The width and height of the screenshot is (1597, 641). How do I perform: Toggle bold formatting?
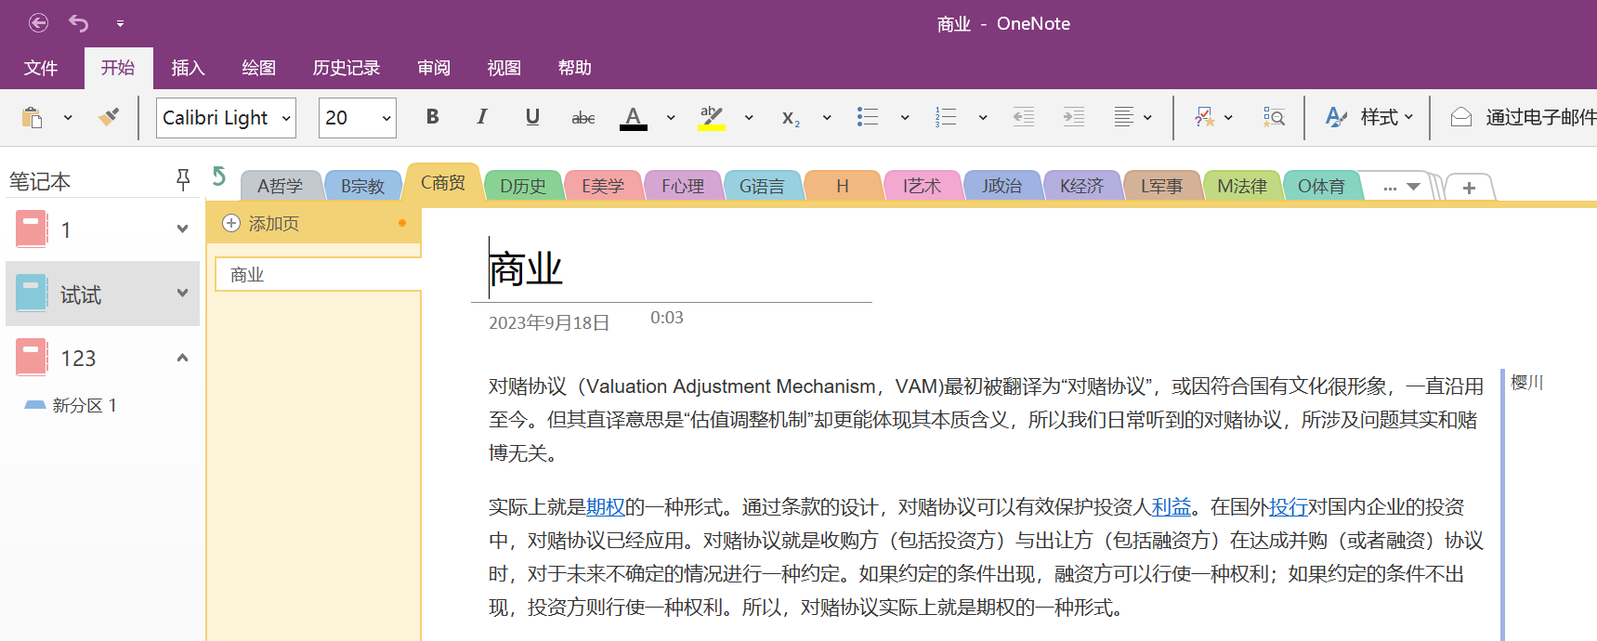click(x=432, y=117)
